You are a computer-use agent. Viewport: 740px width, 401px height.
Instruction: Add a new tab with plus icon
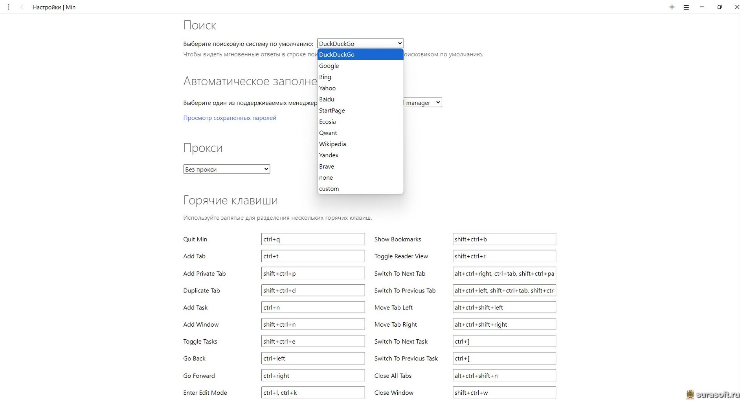click(x=672, y=7)
